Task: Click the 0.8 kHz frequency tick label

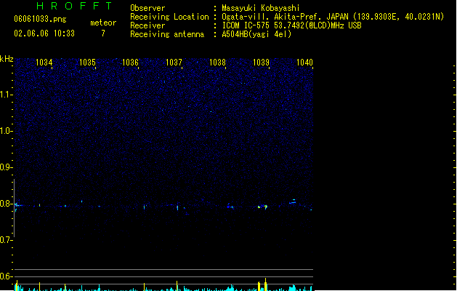Action: [6, 204]
